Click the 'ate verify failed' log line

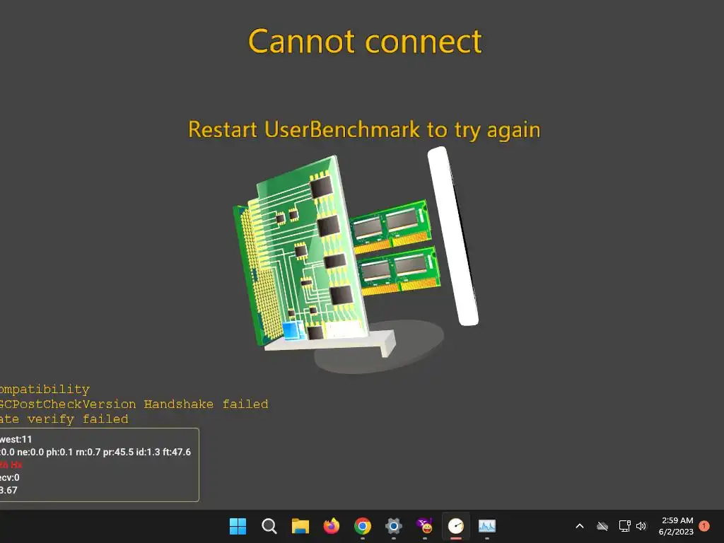[64, 419]
